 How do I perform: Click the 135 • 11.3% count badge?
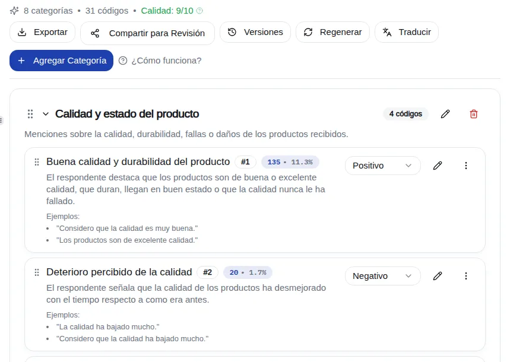click(x=290, y=162)
